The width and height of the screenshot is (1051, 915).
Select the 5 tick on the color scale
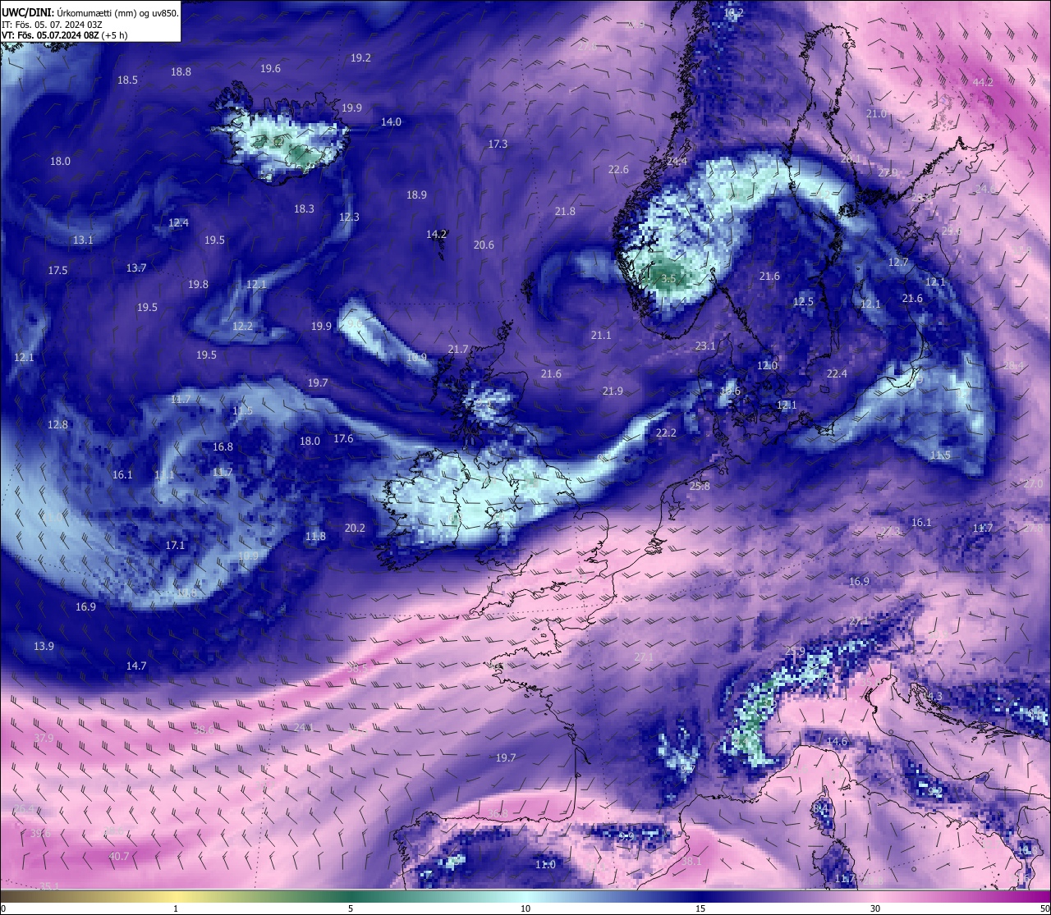[351, 908]
